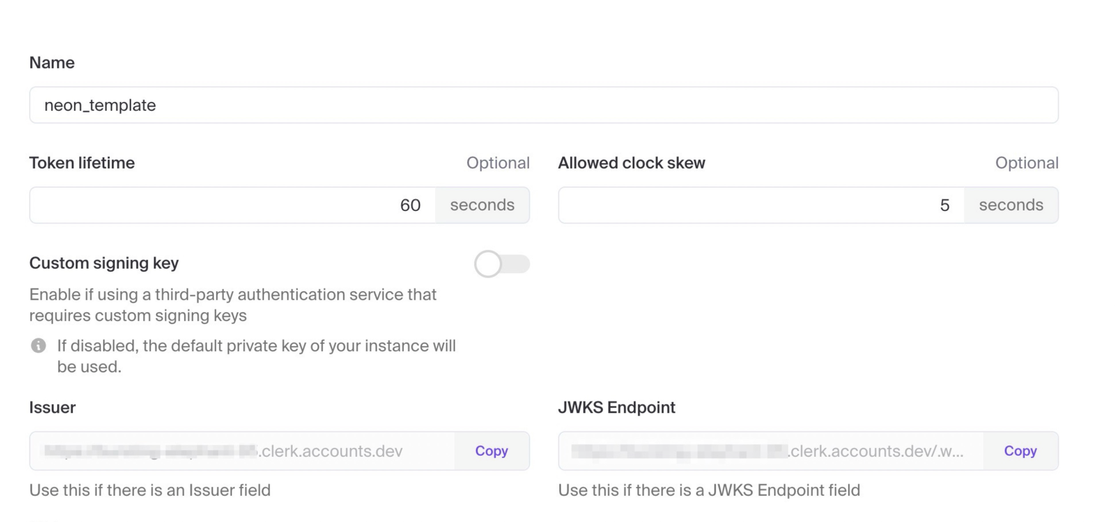Click the Token lifetime seconds unit label
1115x522 pixels.
click(482, 205)
